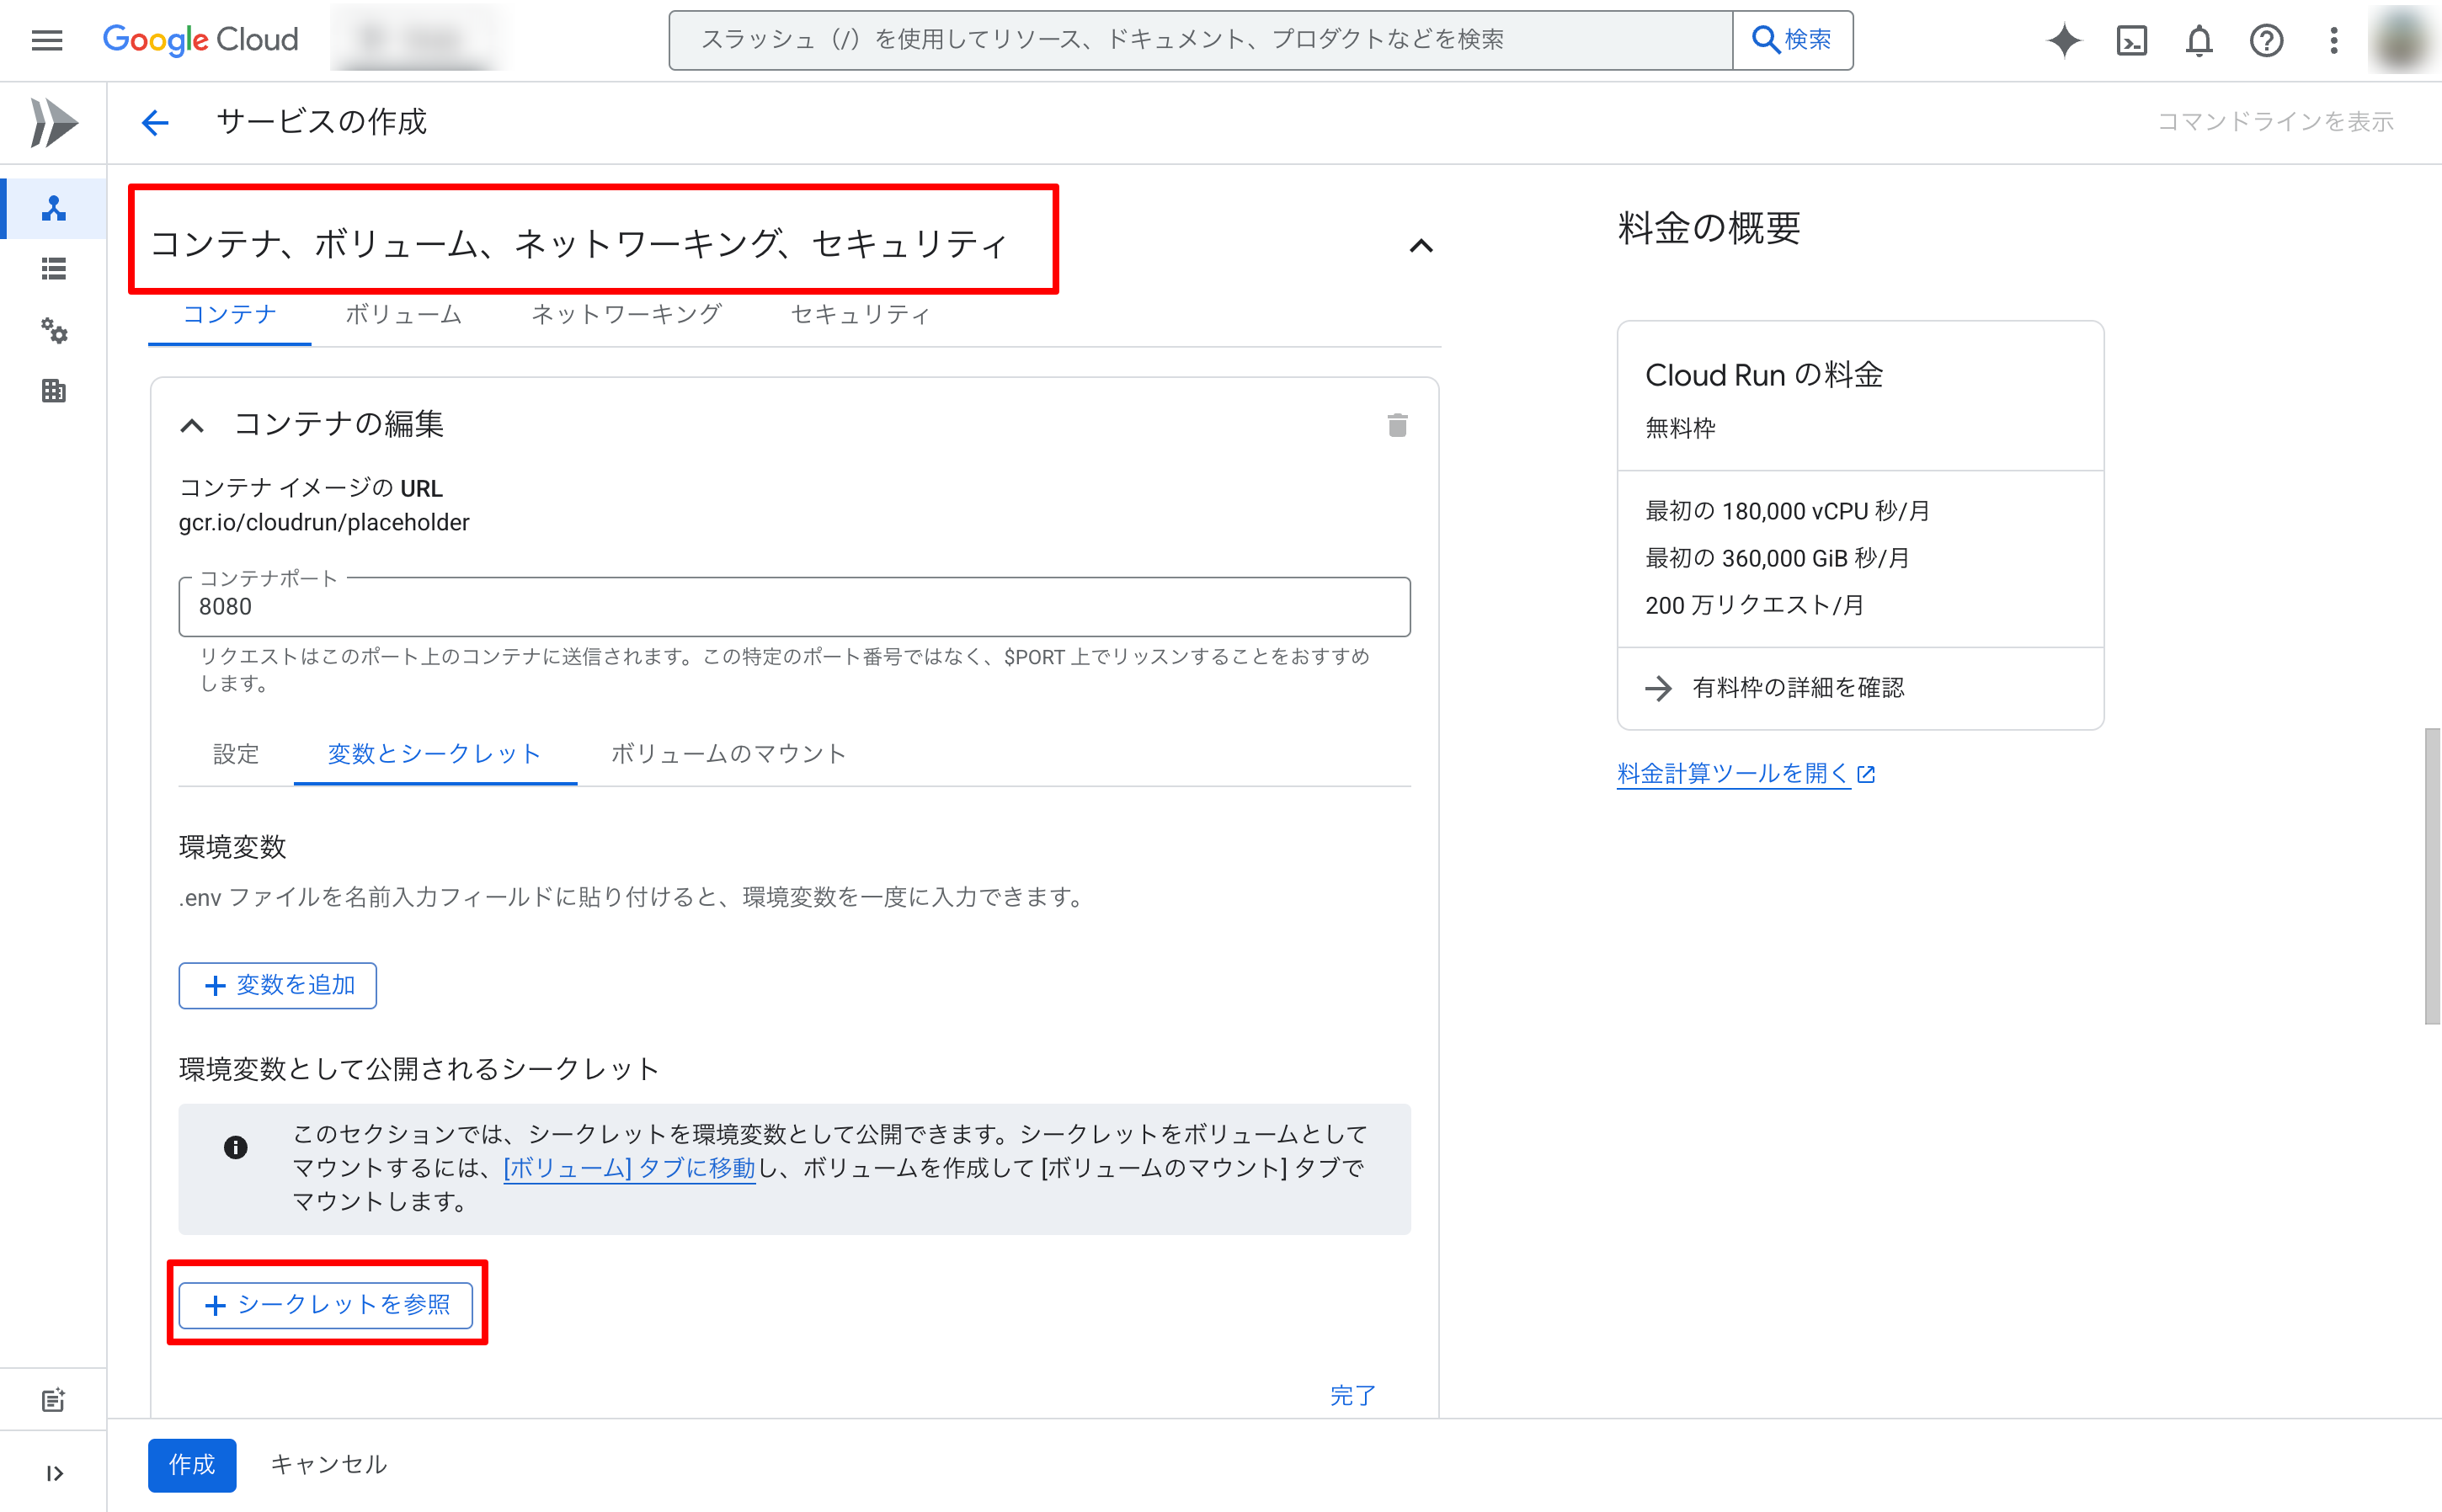The width and height of the screenshot is (2442, 1512).
Task: Open the notifications bell
Action: pyautogui.click(x=2199, y=40)
